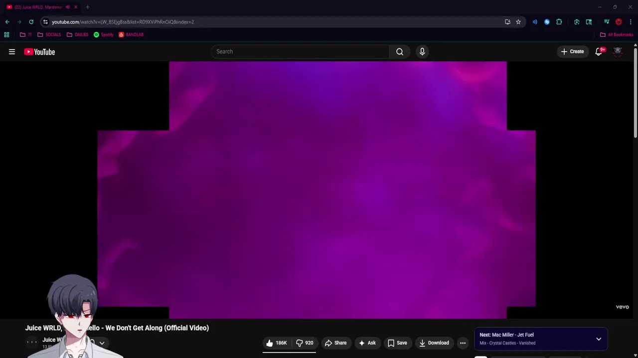
Task: Open the apps grid in bookmarks bar
Action: pyautogui.click(x=6, y=35)
